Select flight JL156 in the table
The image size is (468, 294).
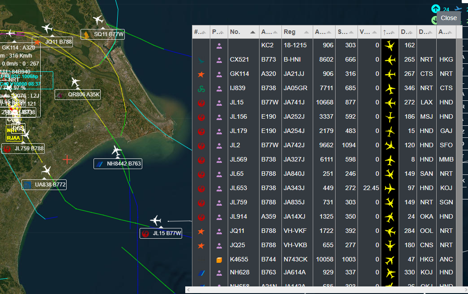point(324,116)
